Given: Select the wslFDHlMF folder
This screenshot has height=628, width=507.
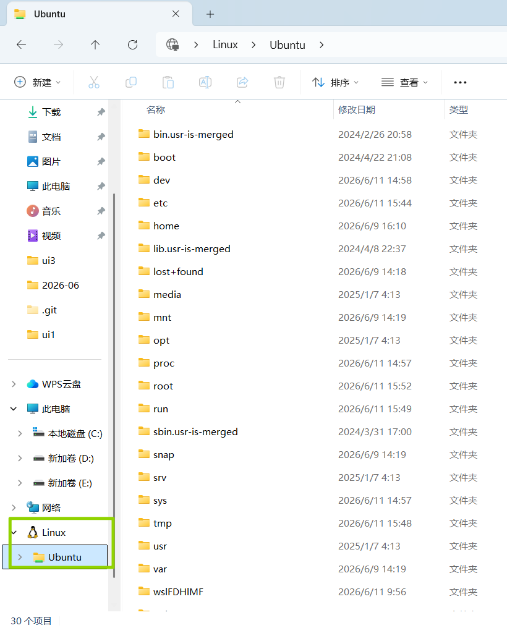Looking at the screenshot, I should pyautogui.click(x=178, y=592).
